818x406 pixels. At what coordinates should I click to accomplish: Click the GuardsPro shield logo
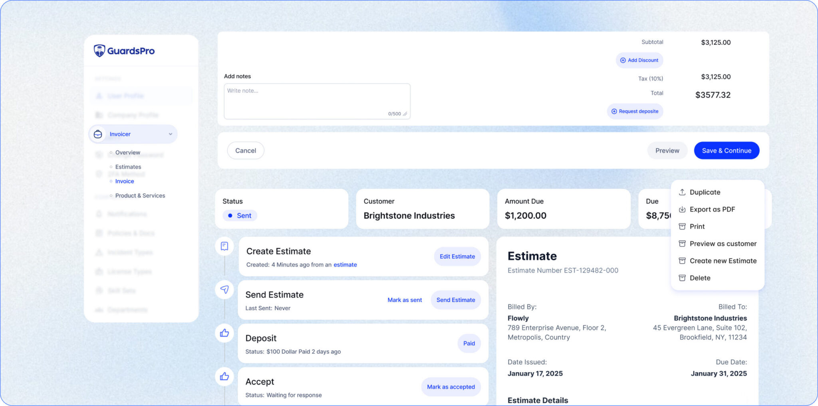99,51
